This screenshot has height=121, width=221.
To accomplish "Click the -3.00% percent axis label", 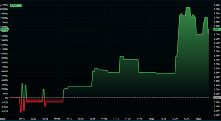I will click(4, 112).
